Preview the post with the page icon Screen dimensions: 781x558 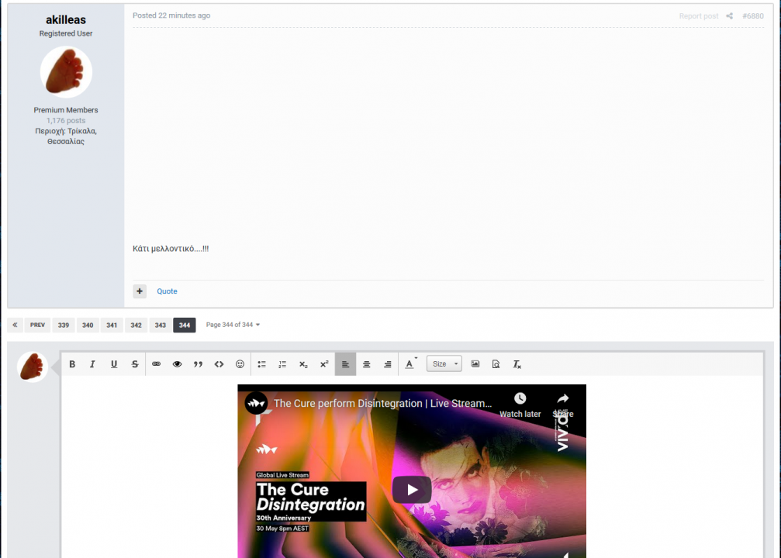click(x=496, y=364)
